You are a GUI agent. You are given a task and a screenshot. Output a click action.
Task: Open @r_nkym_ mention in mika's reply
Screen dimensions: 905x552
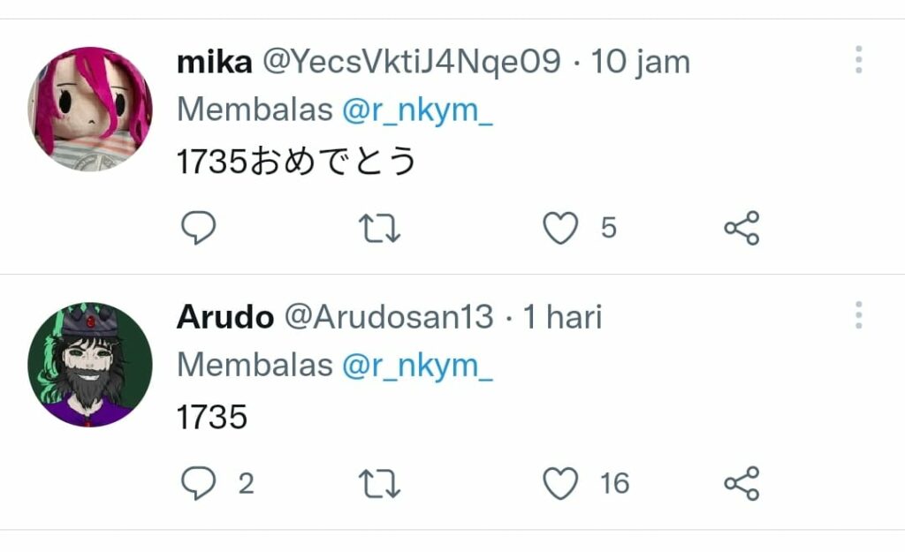[x=417, y=110]
